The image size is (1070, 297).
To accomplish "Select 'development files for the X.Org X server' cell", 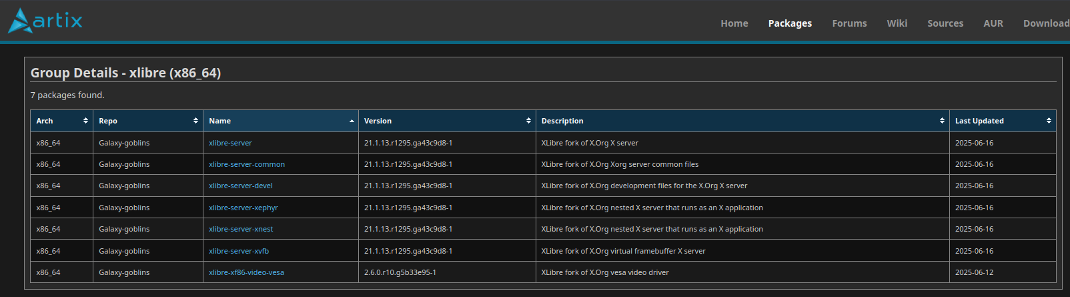I will [742, 186].
